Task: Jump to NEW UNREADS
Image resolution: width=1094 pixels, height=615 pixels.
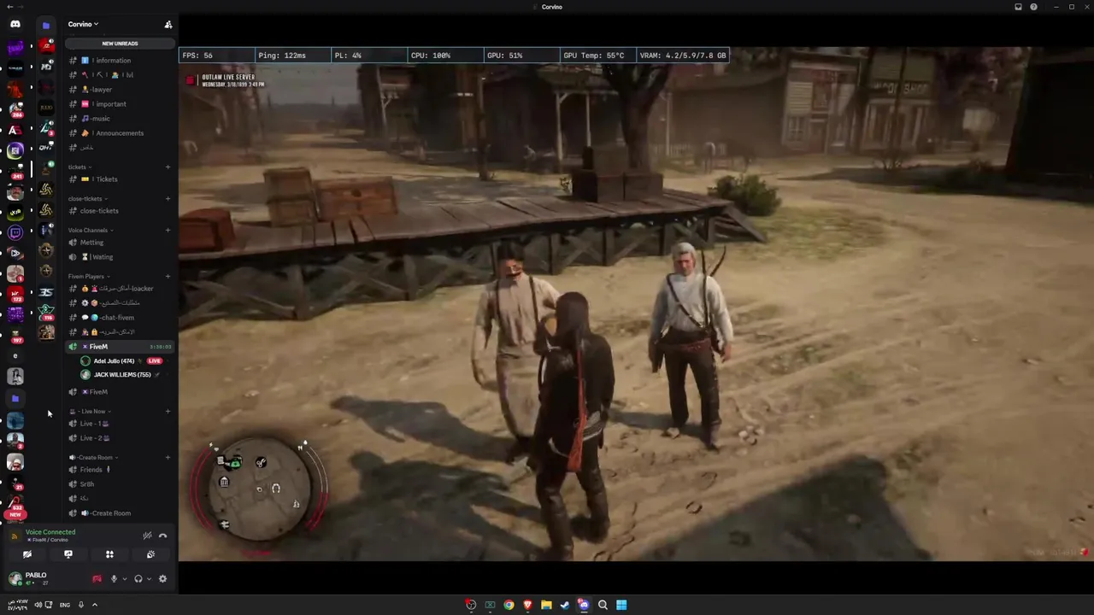Action: (120, 44)
